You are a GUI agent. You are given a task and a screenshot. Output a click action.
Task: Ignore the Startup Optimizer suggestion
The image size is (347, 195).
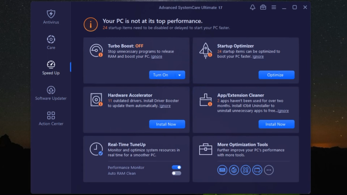point(258,56)
